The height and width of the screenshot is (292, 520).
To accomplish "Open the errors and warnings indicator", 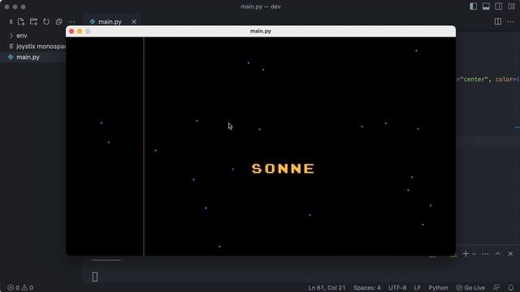I will [20, 288].
